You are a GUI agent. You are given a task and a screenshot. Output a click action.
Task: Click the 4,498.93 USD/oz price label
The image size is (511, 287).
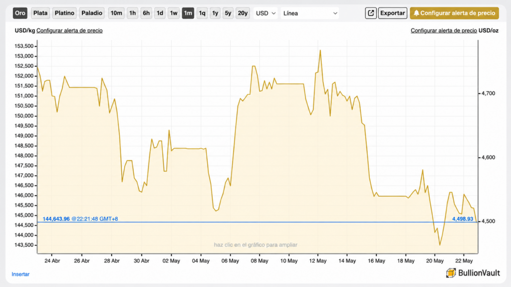463,219
